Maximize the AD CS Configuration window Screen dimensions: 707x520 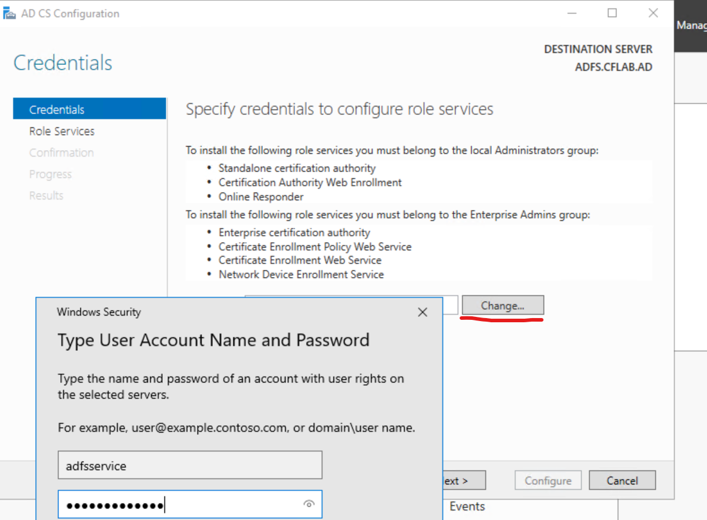[612, 14]
